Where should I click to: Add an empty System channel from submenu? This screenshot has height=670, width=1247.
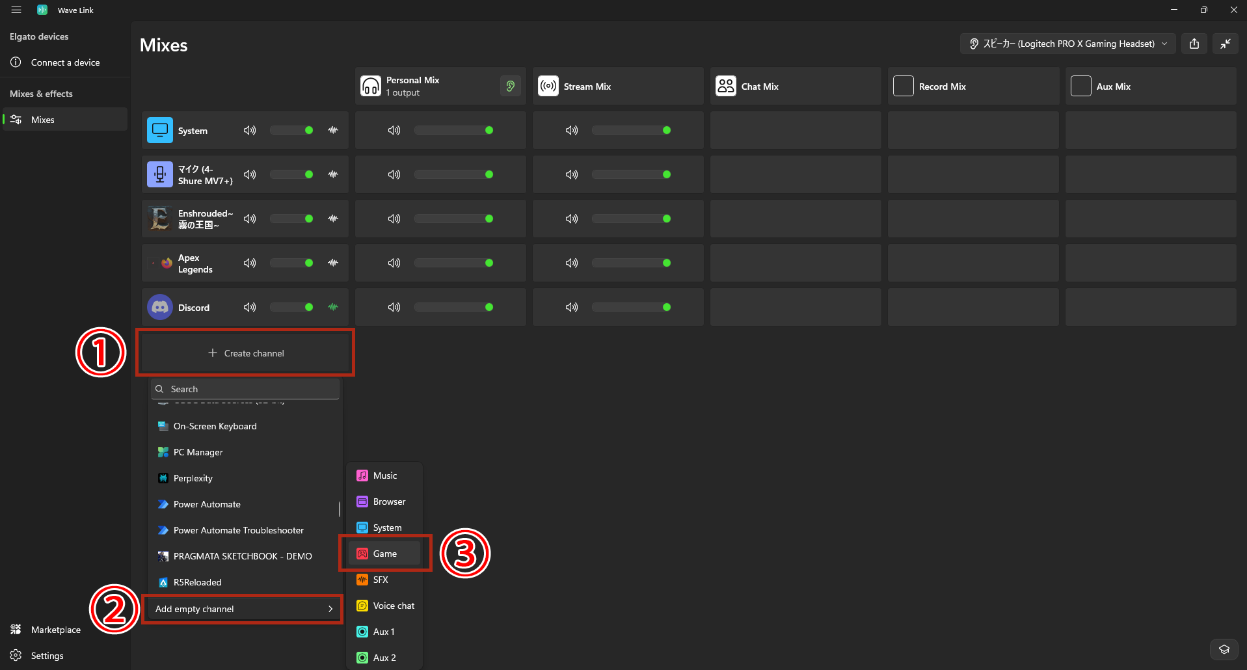coord(384,528)
